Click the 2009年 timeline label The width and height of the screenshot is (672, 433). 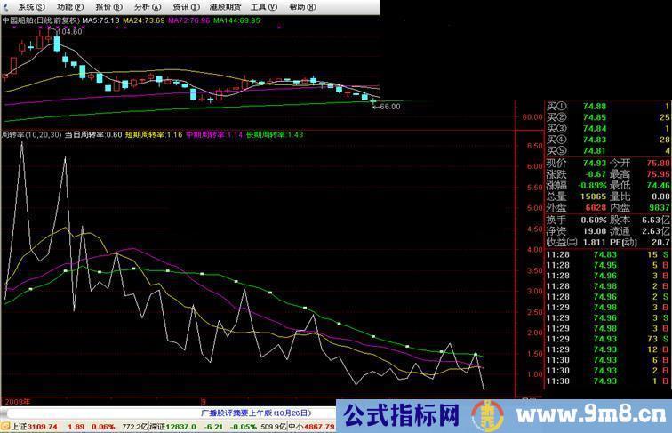click(x=16, y=401)
